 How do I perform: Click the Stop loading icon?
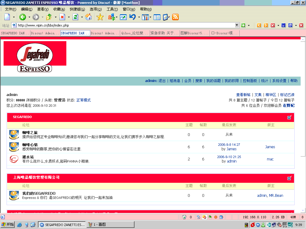point(62,17)
